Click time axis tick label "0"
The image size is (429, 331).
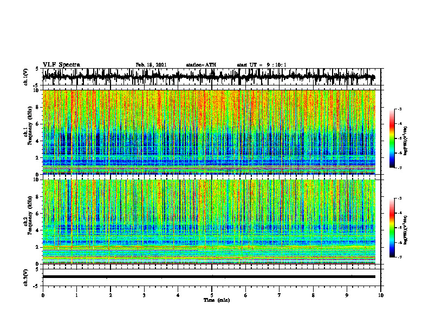click(43, 295)
